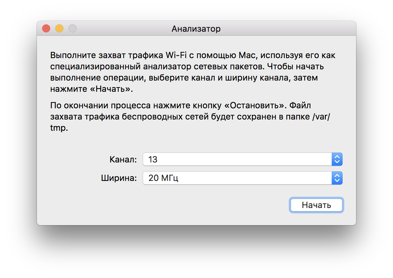Open the Канал channel dropdown
The height and width of the screenshot is (278, 393).
[237, 159]
